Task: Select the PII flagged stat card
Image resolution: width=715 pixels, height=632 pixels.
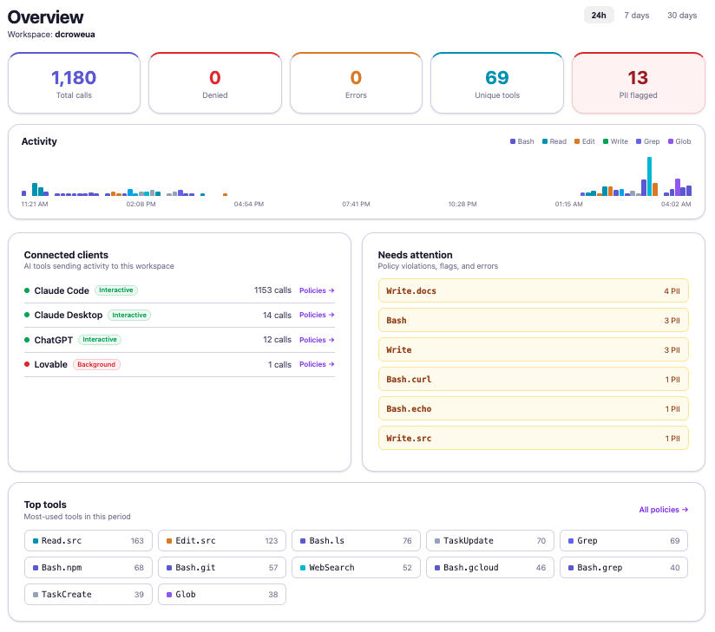Action: pyautogui.click(x=638, y=82)
